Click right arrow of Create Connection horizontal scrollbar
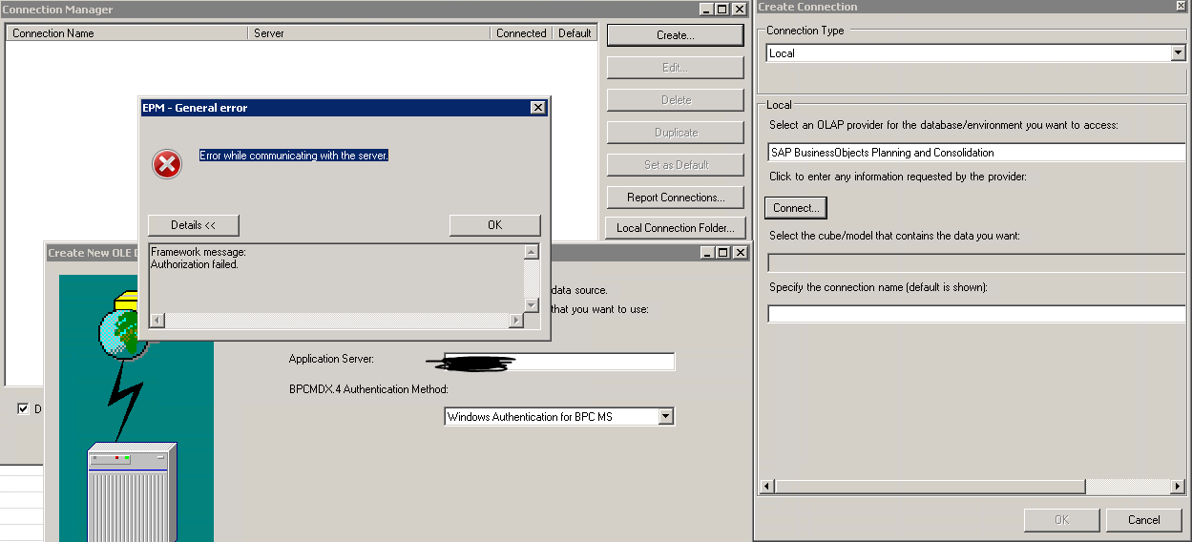 pos(1178,487)
